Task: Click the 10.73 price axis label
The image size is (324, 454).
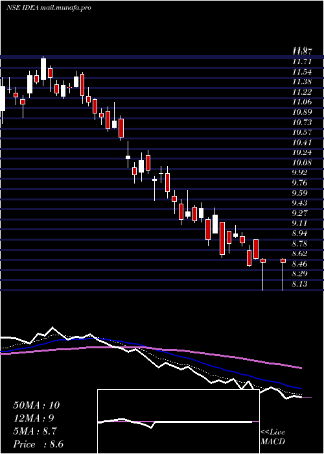Action: point(302,122)
